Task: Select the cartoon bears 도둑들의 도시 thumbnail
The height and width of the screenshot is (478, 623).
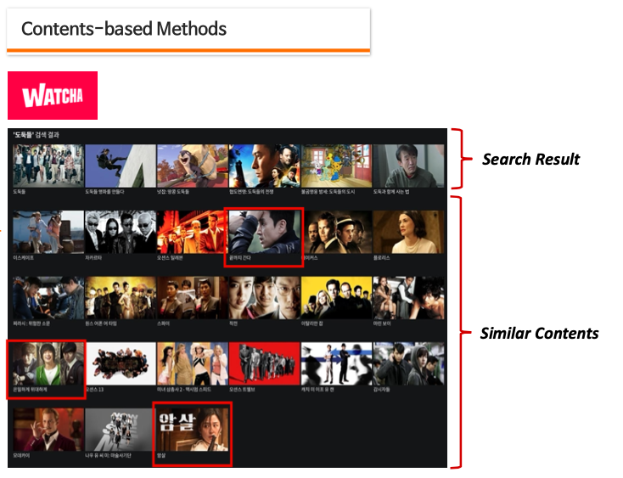Action: pos(336,166)
